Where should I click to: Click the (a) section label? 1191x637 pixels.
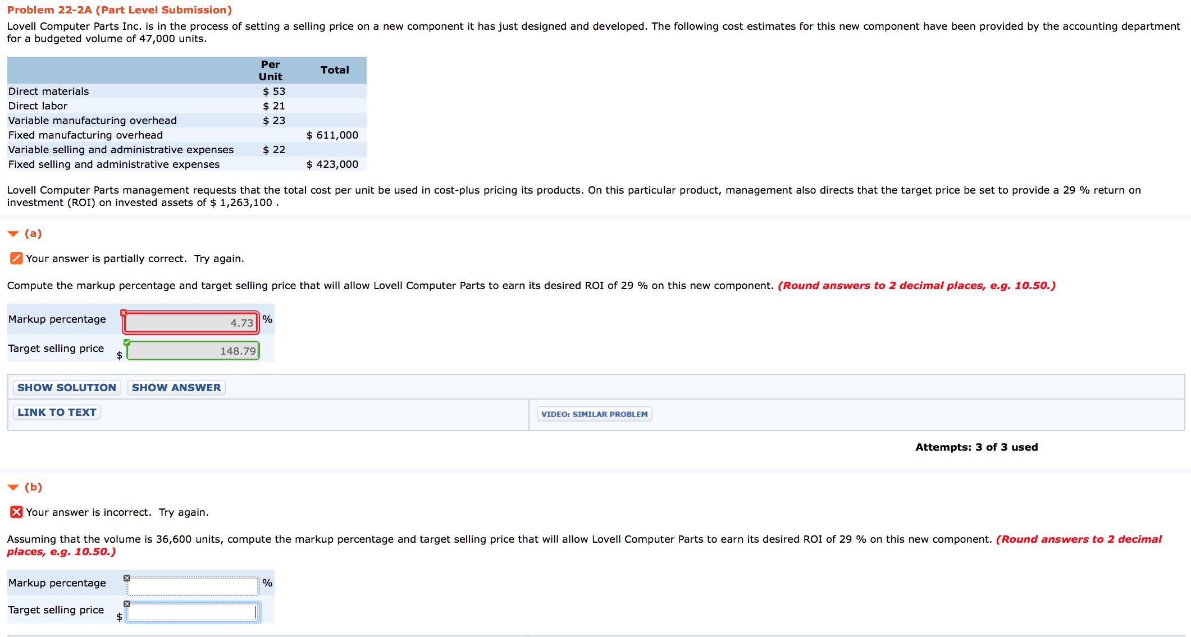[x=33, y=233]
